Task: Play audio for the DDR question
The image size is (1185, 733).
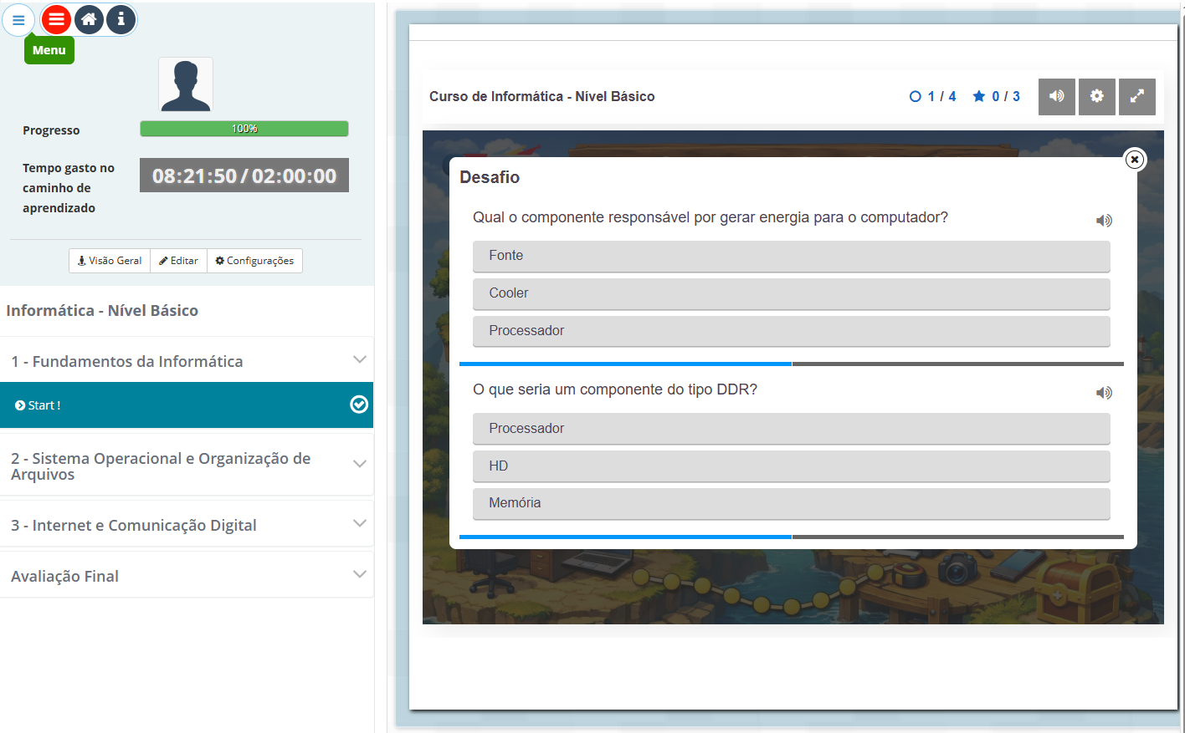Action: (x=1104, y=393)
